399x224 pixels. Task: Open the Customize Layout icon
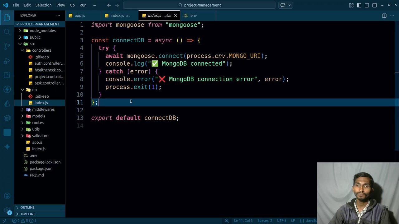351,5
